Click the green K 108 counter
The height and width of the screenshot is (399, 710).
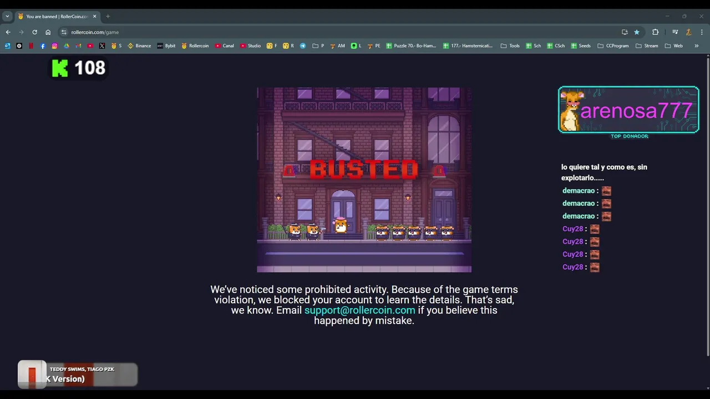click(78, 68)
